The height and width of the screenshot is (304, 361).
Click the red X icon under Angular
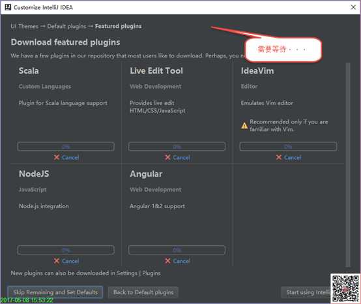pyautogui.click(x=168, y=261)
